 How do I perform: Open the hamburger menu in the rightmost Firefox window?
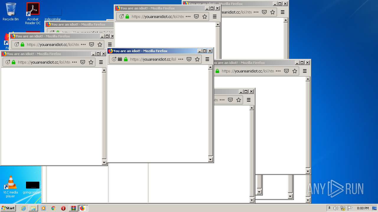pos(305,71)
